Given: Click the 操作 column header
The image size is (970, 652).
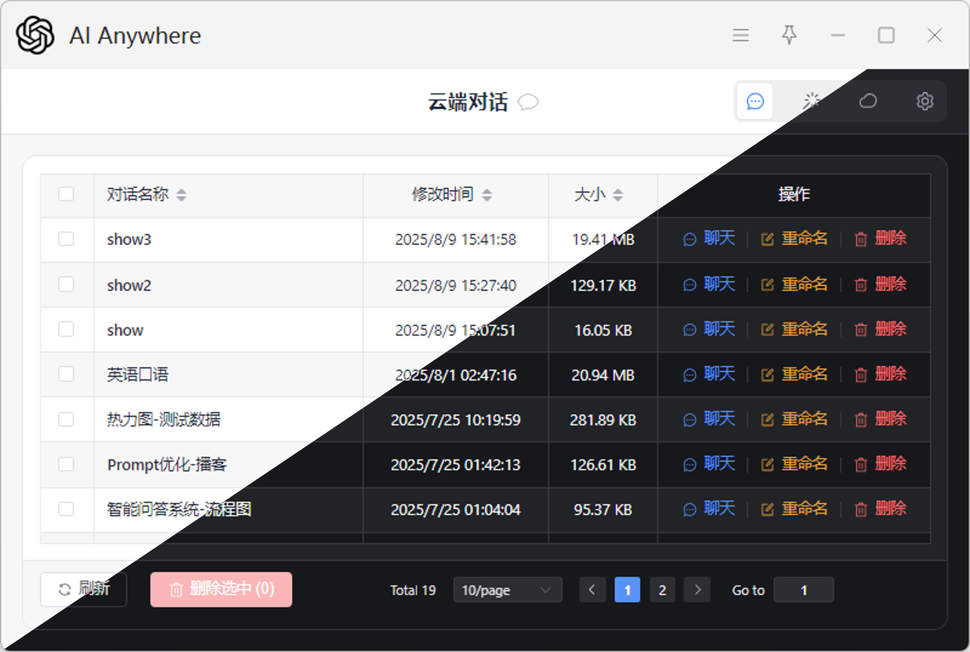Looking at the screenshot, I should click(794, 194).
